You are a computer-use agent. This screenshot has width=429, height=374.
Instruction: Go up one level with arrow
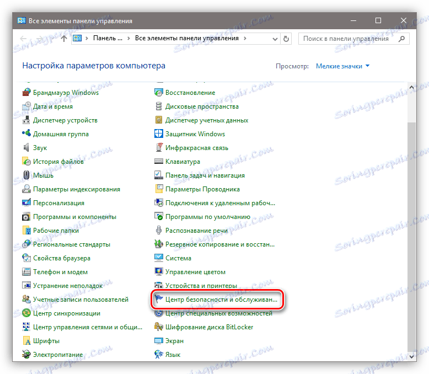[64, 39]
